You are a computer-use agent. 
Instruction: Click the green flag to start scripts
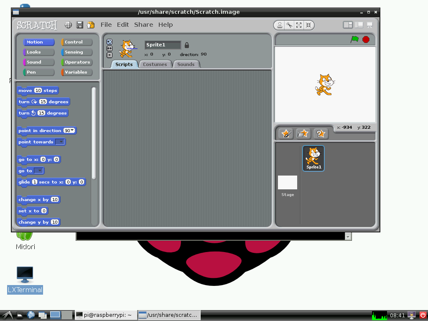click(354, 39)
